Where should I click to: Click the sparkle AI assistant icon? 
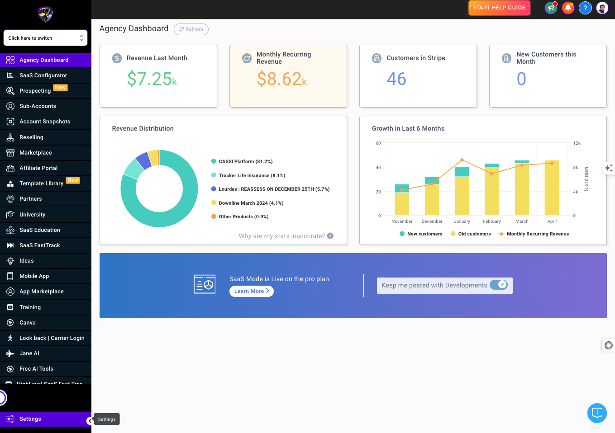click(609, 168)
